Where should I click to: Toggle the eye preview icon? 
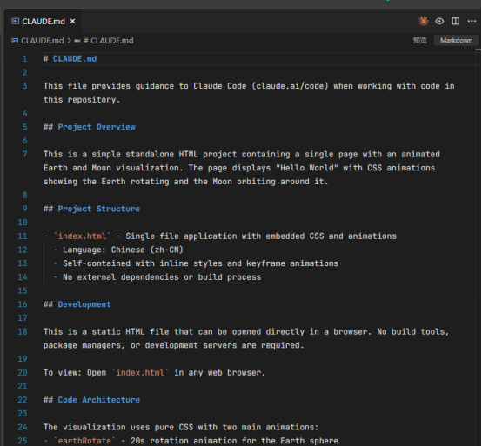point(439,21)
